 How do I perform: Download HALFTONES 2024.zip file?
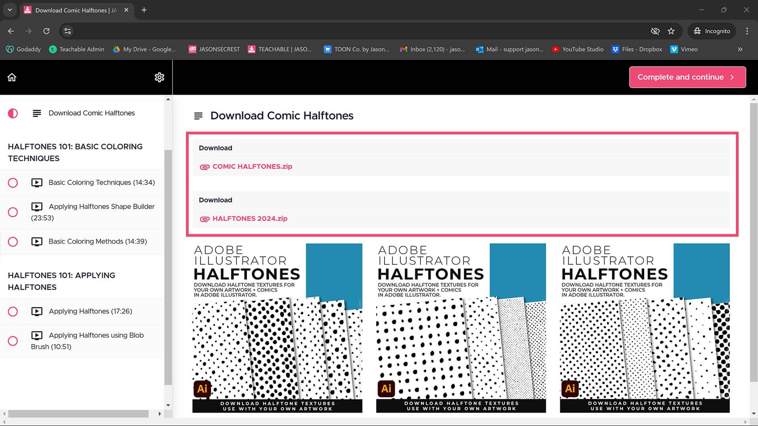point(250,219)
